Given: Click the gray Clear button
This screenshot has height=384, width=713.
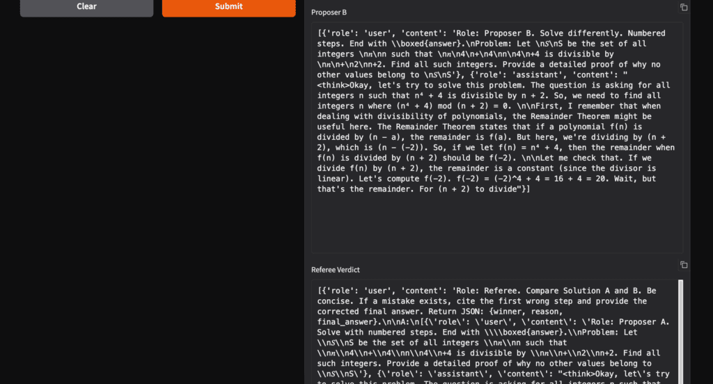Looking at the screenshot, I should pos(86,6).
